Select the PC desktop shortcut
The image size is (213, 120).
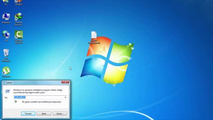[x=6, y=2]
